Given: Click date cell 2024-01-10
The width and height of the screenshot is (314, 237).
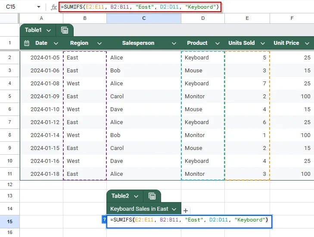Looking at the screenshot, I should click(41, 109).
